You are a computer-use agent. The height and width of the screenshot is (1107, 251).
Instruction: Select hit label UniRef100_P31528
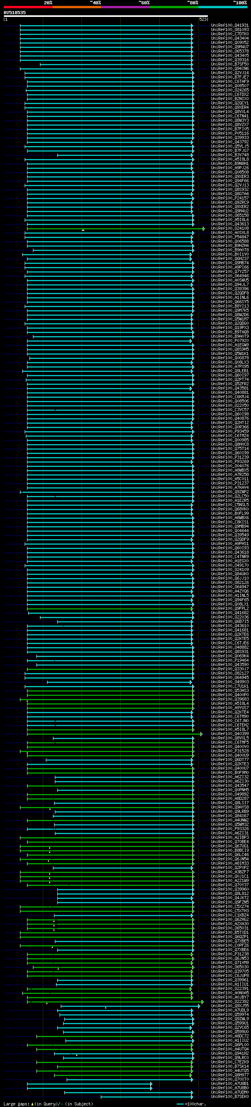coord(229,751)
